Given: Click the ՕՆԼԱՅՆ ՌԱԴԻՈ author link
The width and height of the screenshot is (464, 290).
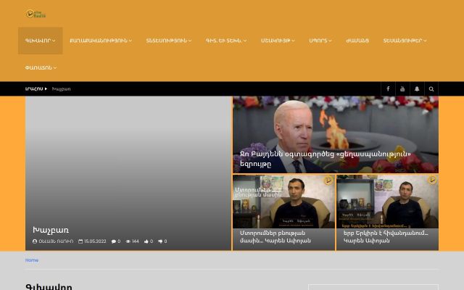Looking at the screenshot, I should tap(56, 241).
